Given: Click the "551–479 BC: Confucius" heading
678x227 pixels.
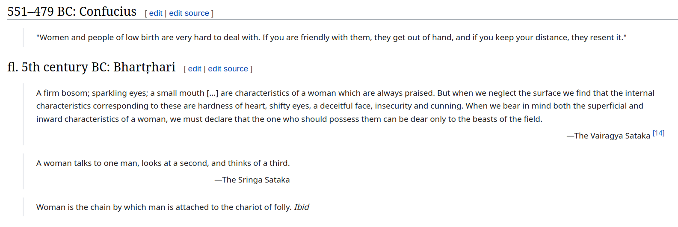Looking at the screenshot, I should [x=72, y=12].
